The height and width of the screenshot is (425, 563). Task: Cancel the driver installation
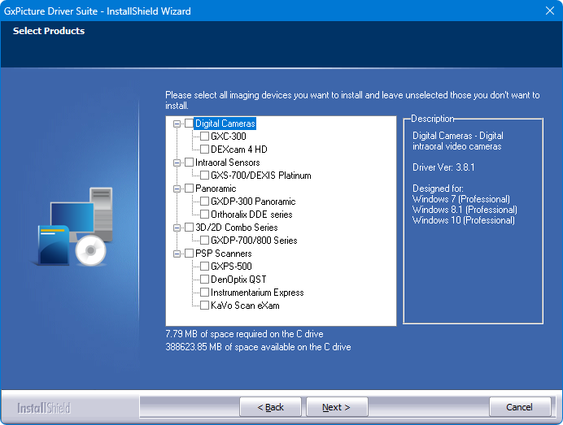(x=519, y=407)
